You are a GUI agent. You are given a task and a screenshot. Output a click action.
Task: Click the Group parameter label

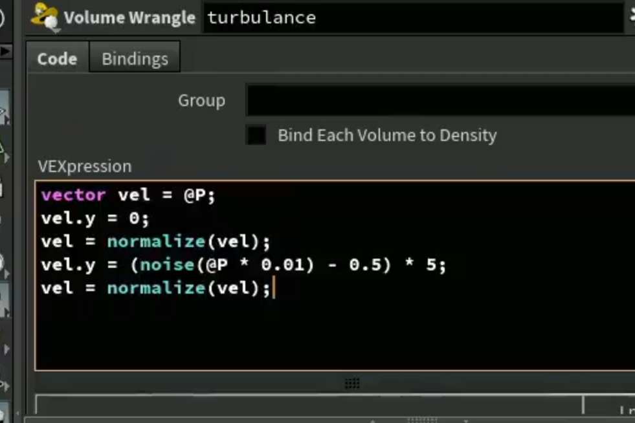(202, 100)
